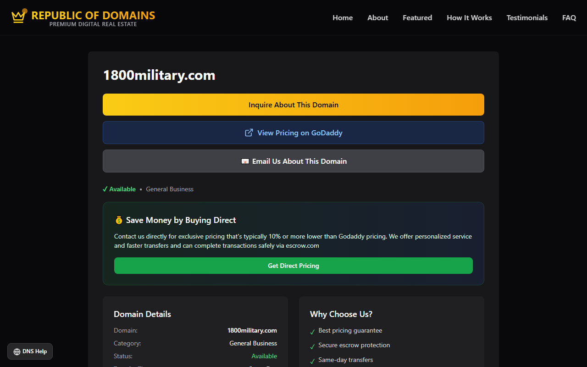
Task: Click the checkmark next to Secure escrow protection
Action: 313,346
